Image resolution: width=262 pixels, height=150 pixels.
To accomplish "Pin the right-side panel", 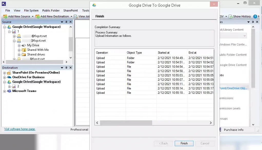I will click(x=253, y=22).
